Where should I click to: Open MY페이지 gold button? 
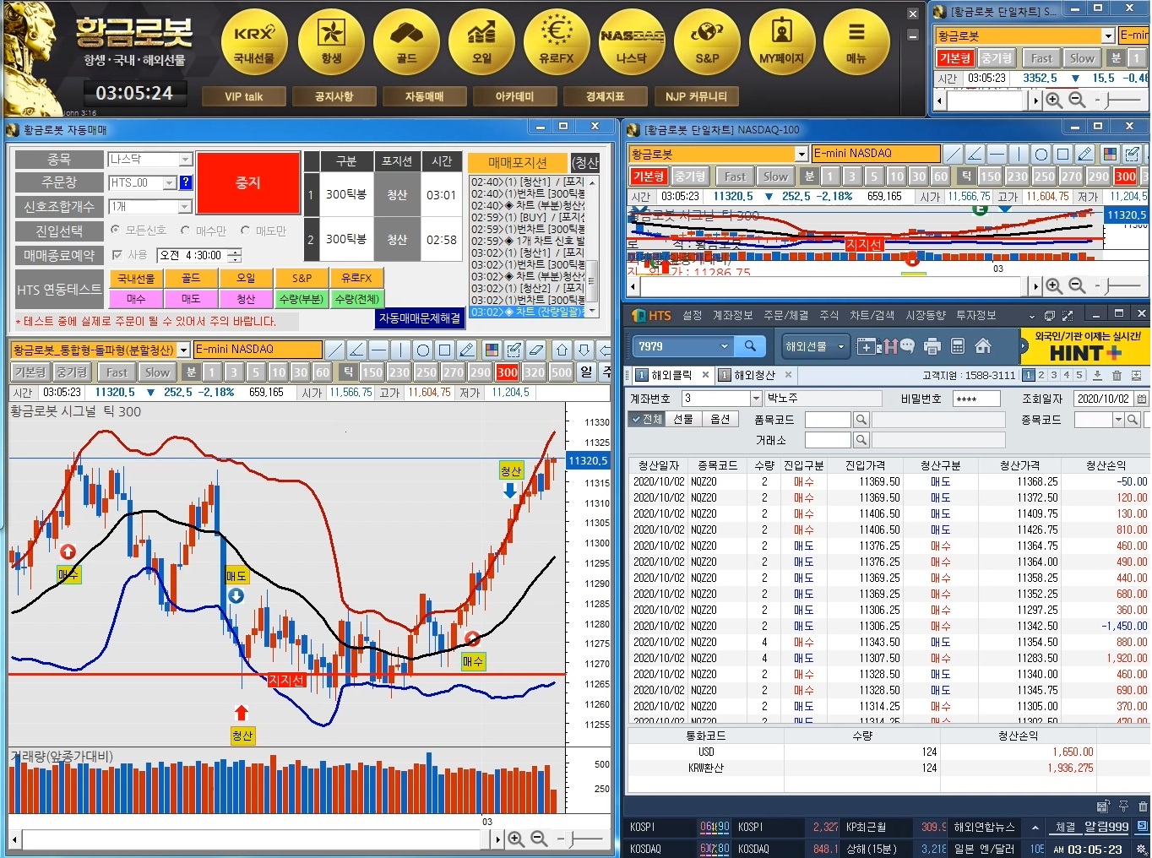782,42
